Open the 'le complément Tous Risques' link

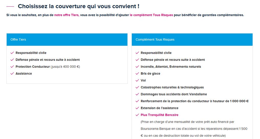151,15
